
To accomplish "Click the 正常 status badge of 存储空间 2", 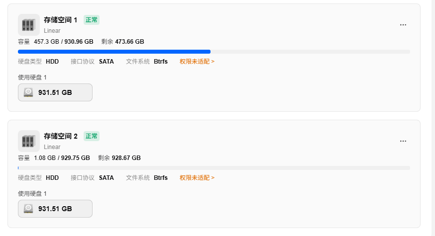I will point(92,136).
